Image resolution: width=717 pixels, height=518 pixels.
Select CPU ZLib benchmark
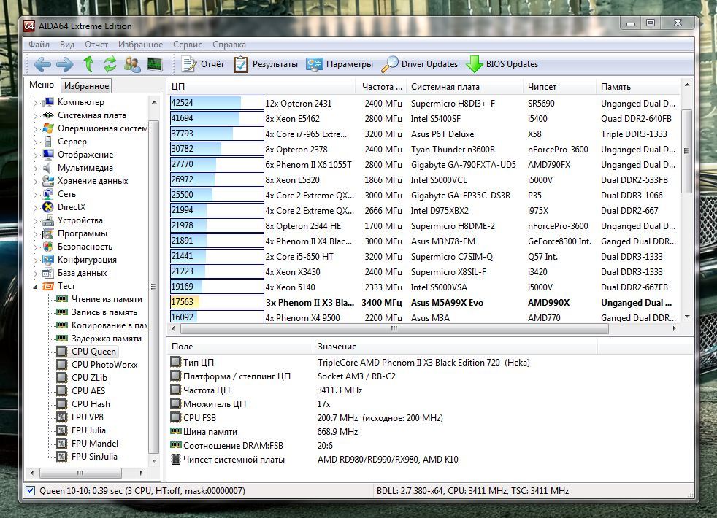coord(89,378)
